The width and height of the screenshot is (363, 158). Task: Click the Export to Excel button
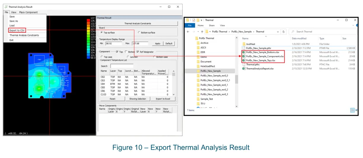click(x=163, y=99)
